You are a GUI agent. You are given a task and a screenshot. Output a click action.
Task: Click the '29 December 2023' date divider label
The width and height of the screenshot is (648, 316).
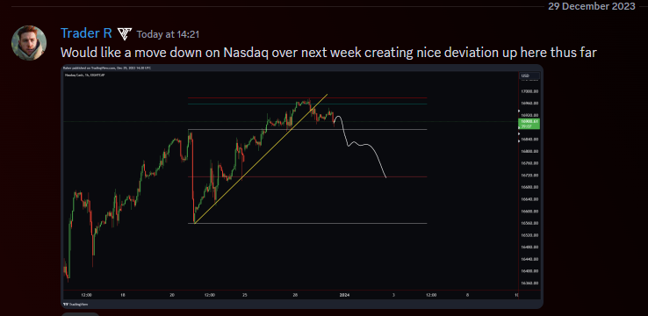point(592,7)
